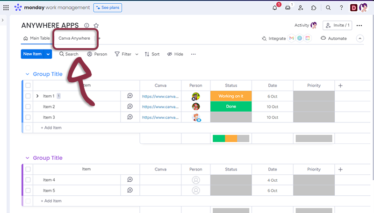Image resolution: width=374 pixels, height=213 pixels.
Task: Click the See plans button
Action: [x=108, y=7]
